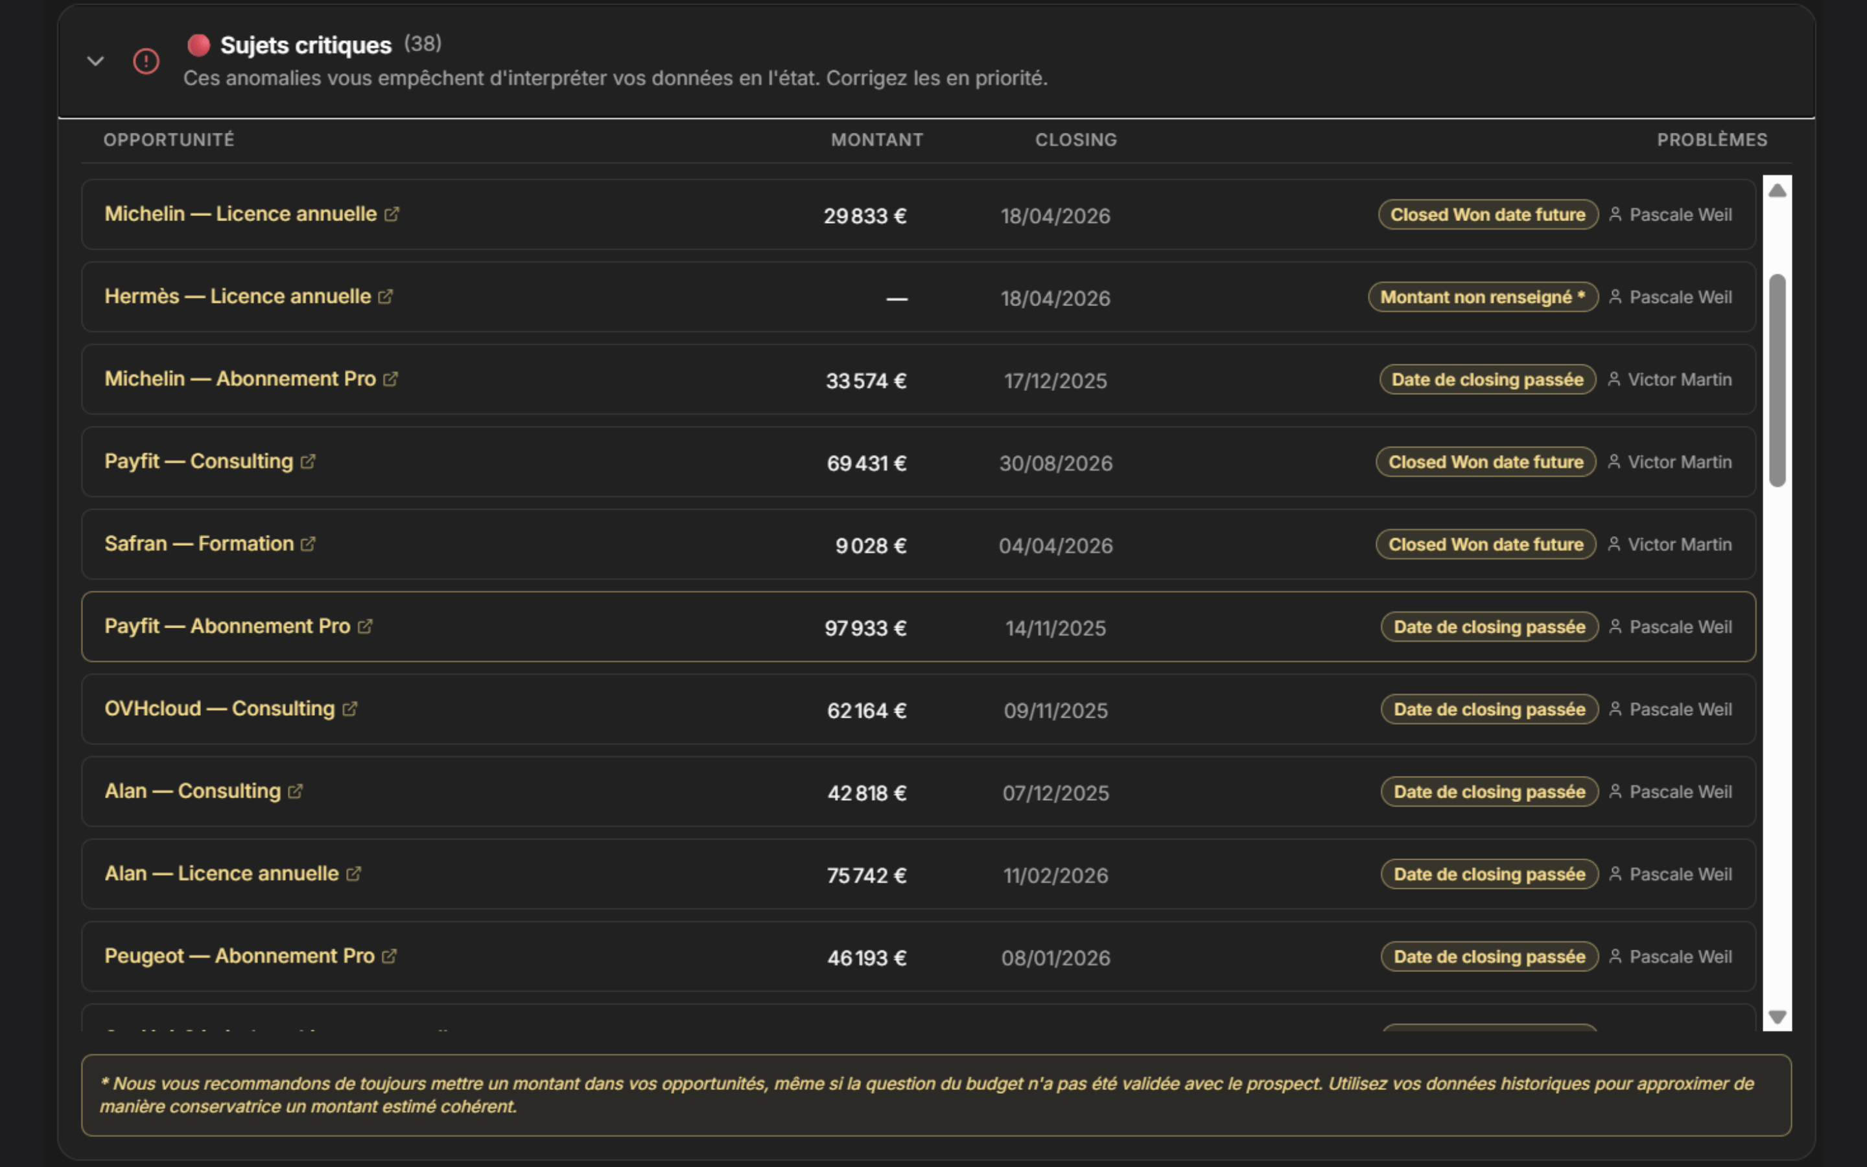Click the warning icon next to Sujets critiques
The image size is (1867, 1167).
(x=145, y=62)
